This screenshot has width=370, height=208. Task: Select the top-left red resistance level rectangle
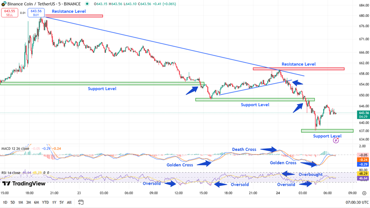[74, 16]
